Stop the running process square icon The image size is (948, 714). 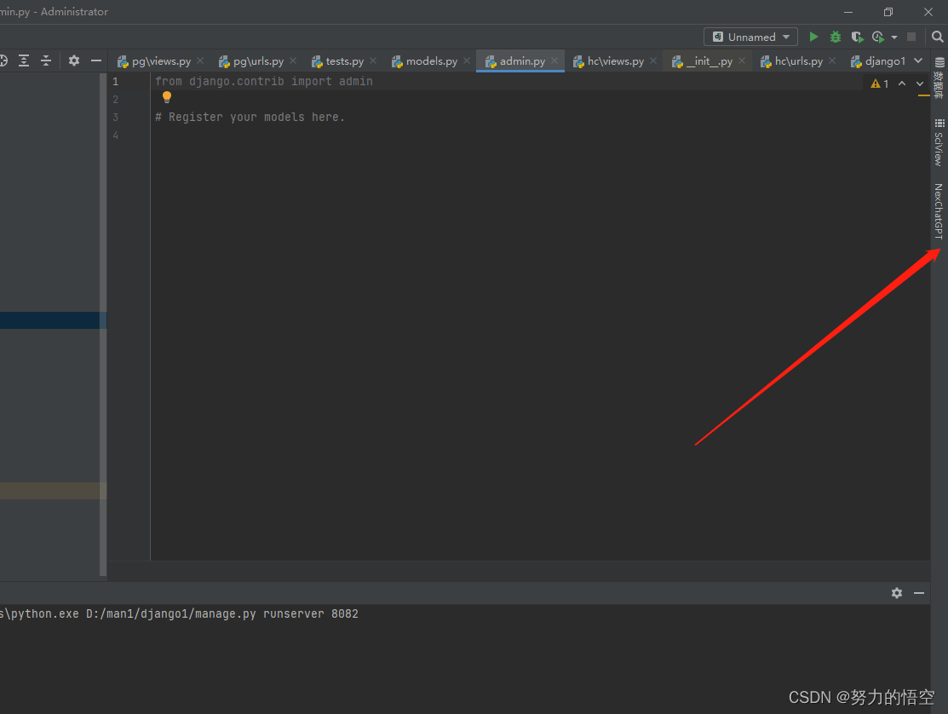pos(911,37)
